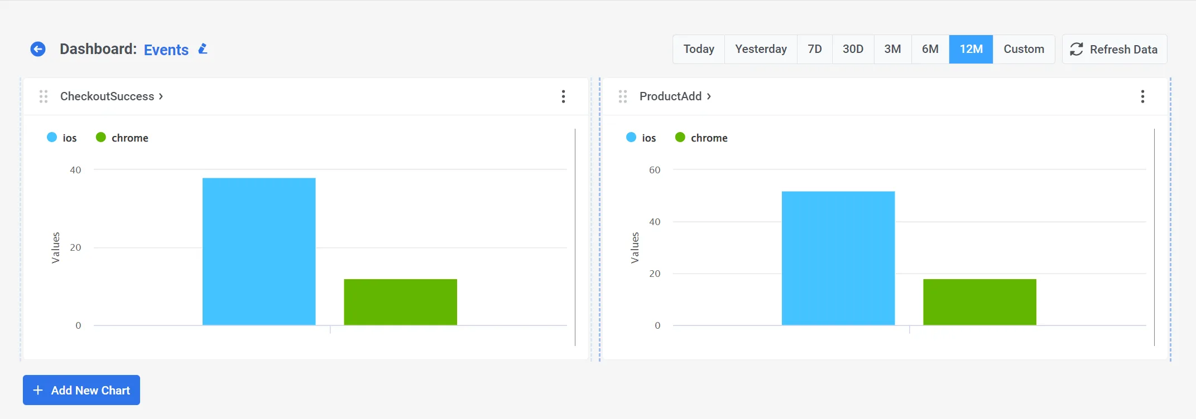The image size is (1196, 419).
Task: Expand the ProductAdd chart title link
Action: [675, 96]
